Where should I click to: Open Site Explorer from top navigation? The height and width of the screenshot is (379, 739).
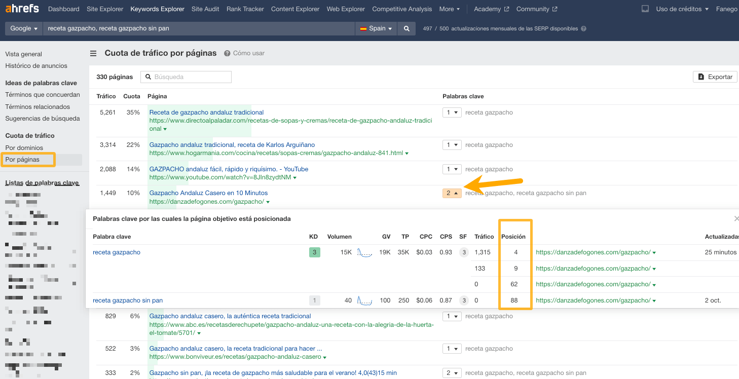pos(105,9)
